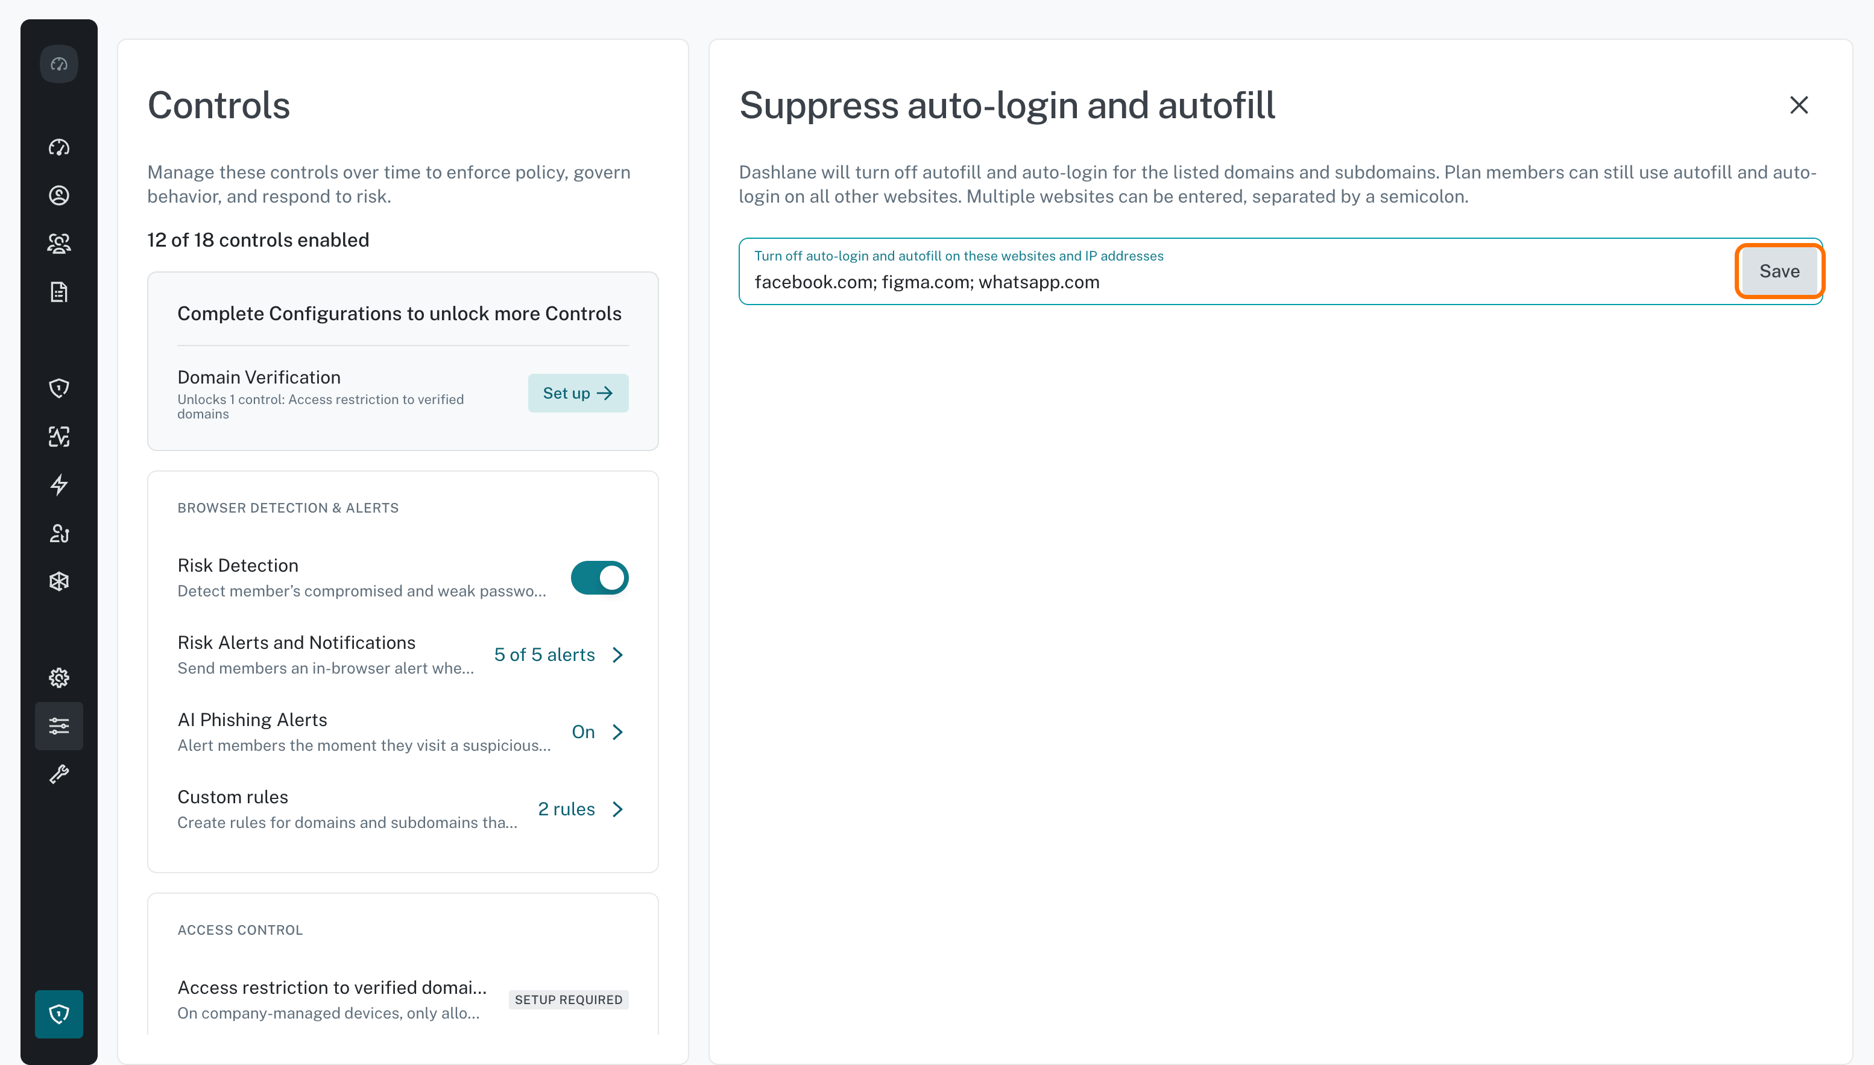
Task: Open the 5 of 5 alerts link
Action: [x=544, y=655]
